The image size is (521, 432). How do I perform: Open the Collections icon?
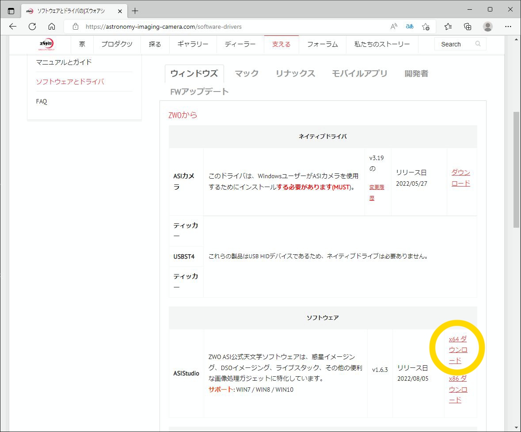(468, 27)
